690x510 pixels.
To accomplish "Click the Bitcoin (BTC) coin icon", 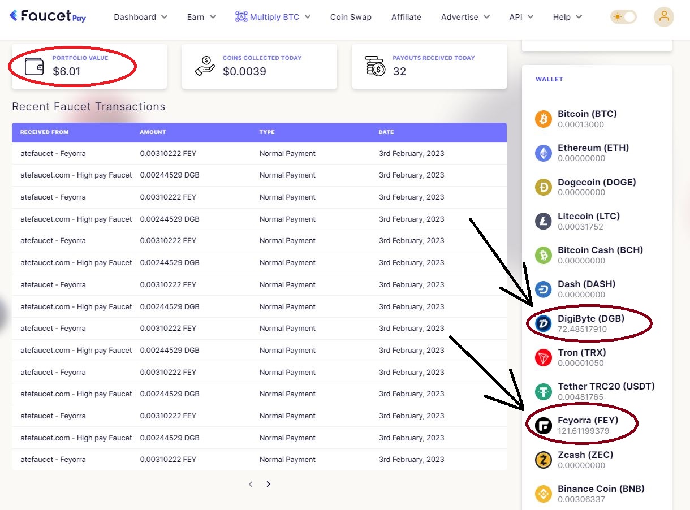I will (544, 119).
